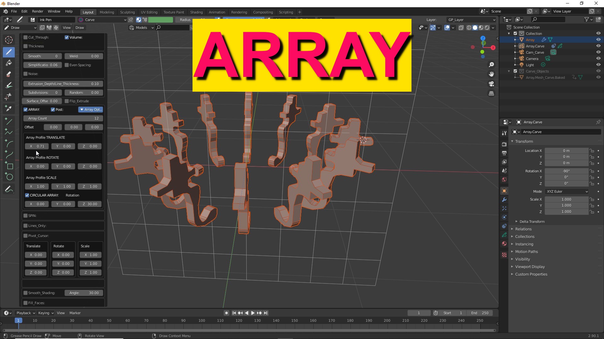Open the File menu

(14, 11)
